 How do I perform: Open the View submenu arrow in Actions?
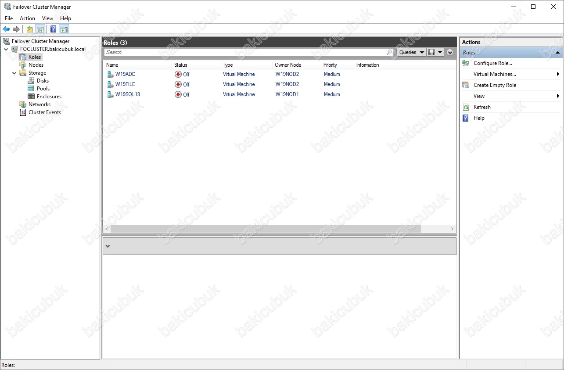point(558,96)
